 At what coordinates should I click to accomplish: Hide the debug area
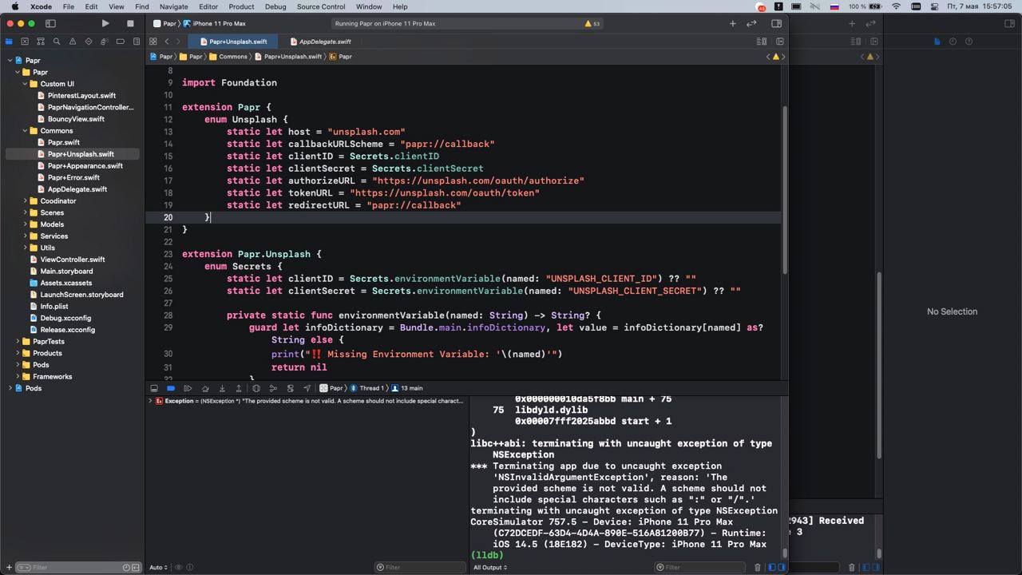(154, 388)
